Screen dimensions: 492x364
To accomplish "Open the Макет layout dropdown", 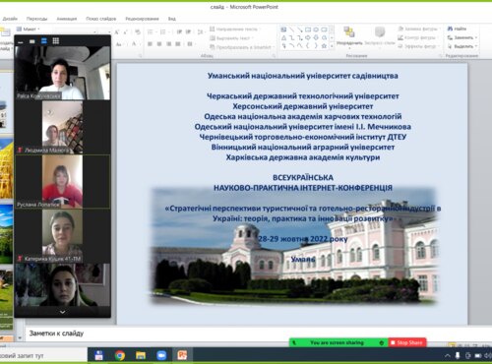I will coord(29,30).
